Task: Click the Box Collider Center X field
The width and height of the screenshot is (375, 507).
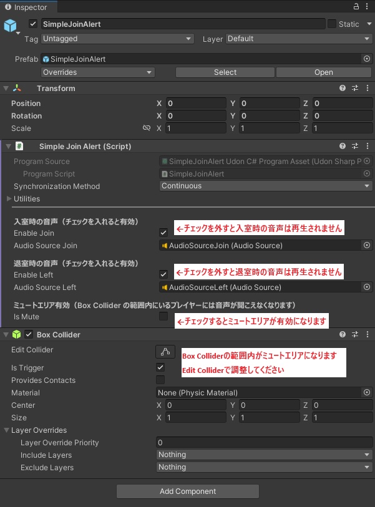Action: tap(196, 405)
